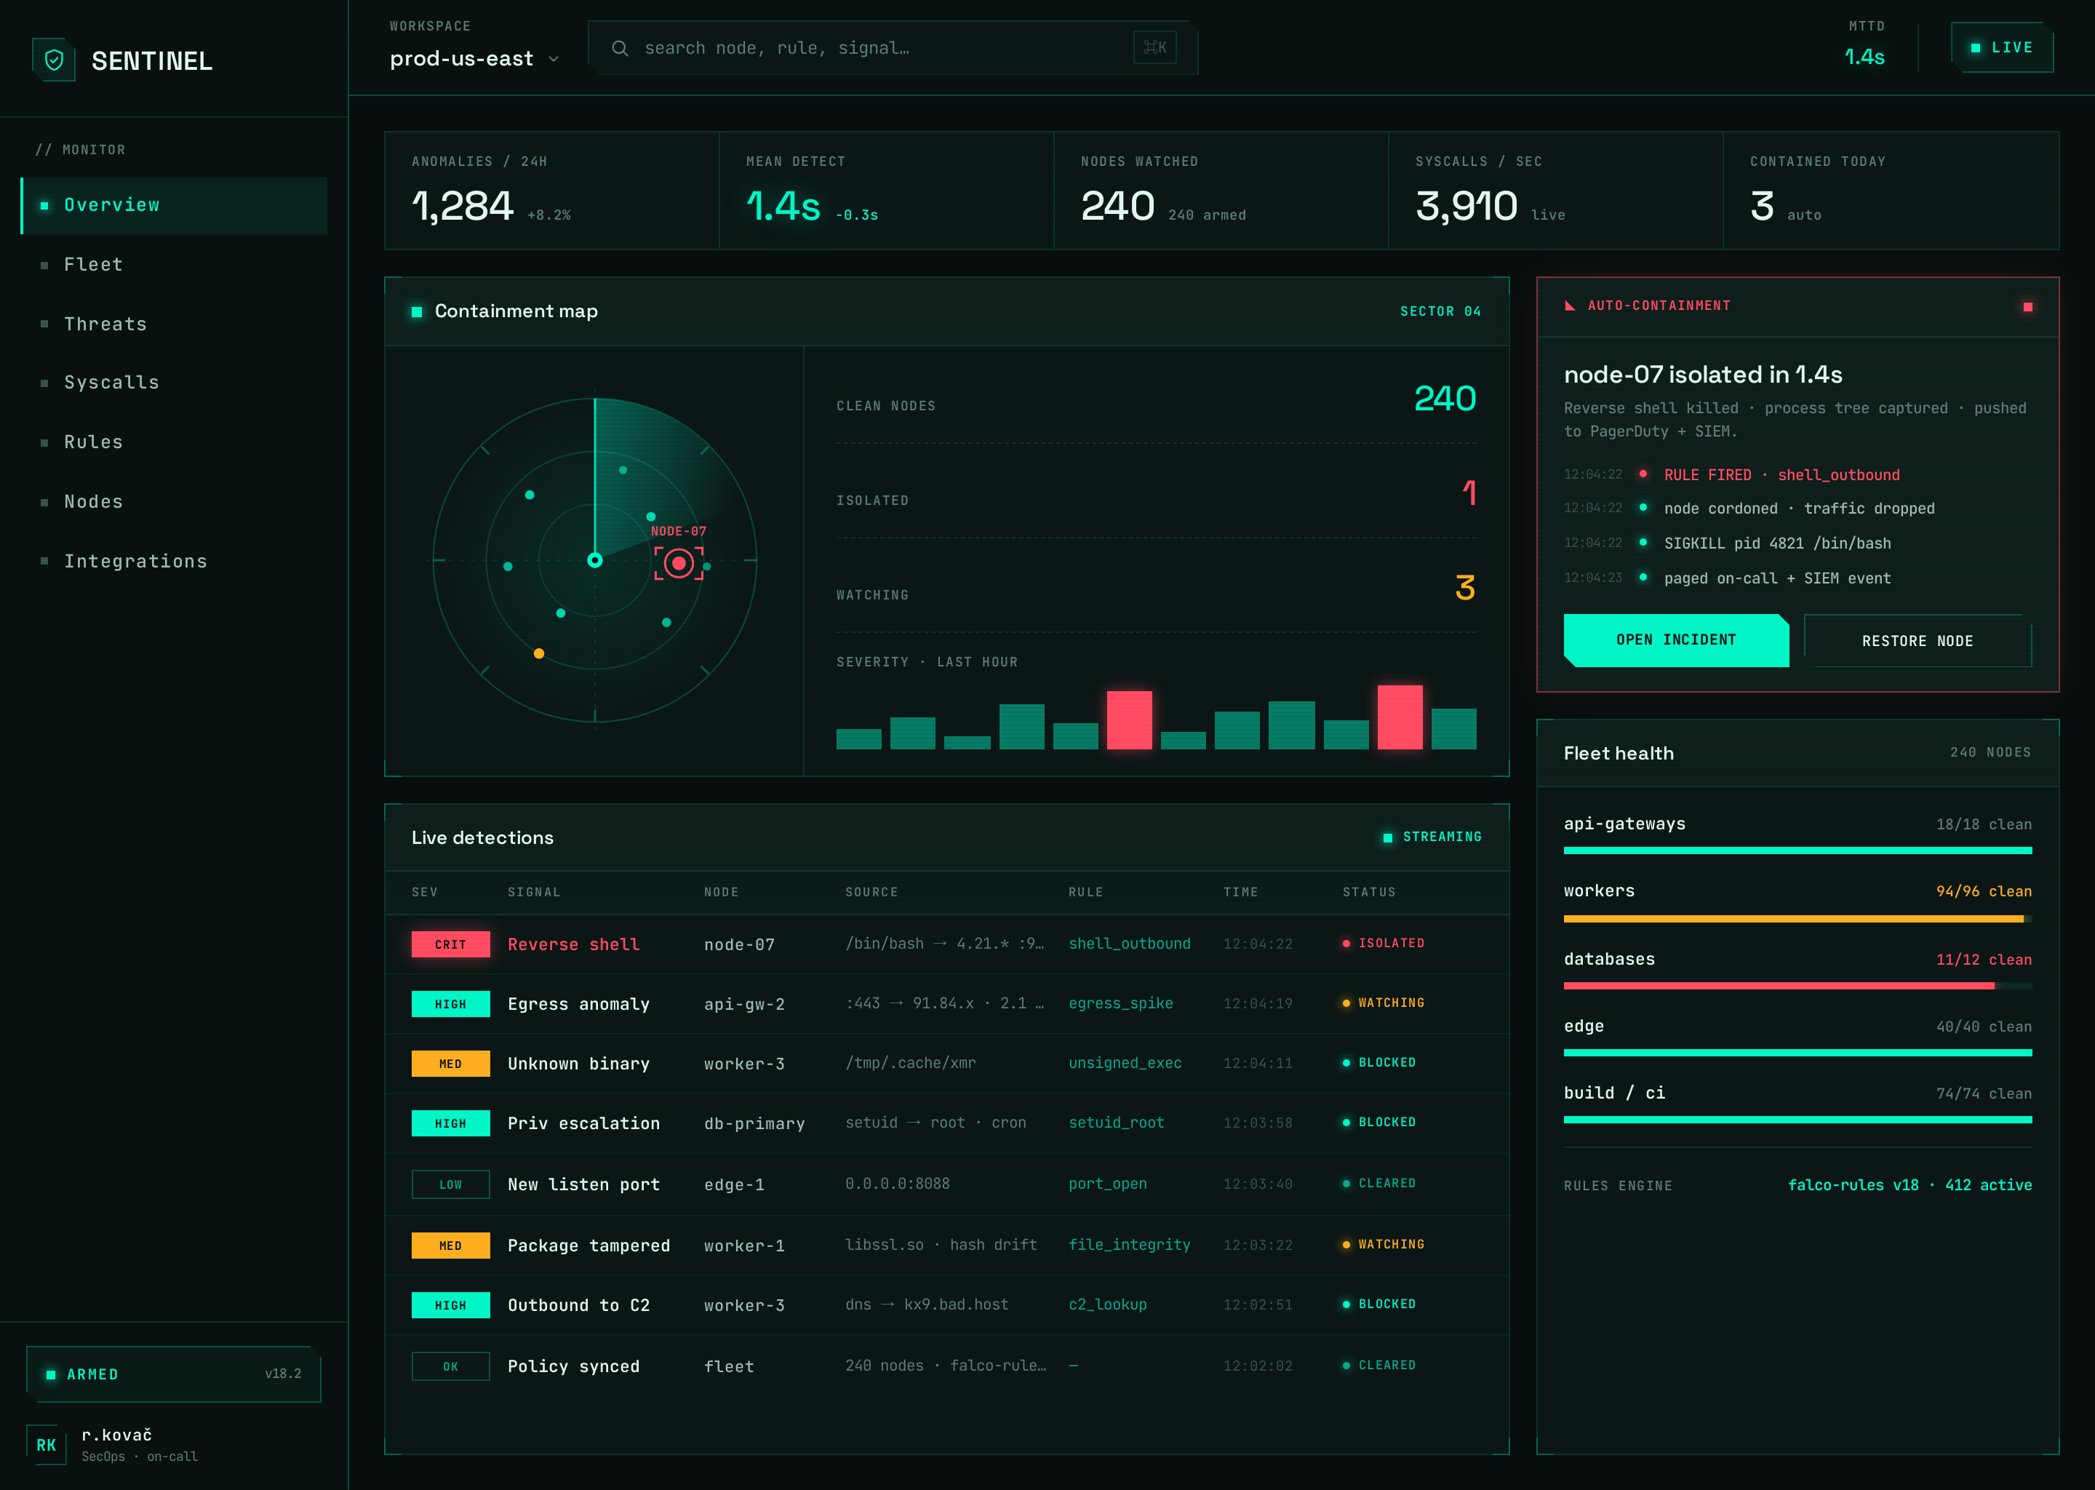Click the MED badge for Unknown binary
2095x1490 pixels.
(x=450, y=1064)
